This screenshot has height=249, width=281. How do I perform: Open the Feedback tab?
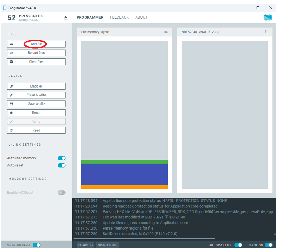tap(119, 17)
